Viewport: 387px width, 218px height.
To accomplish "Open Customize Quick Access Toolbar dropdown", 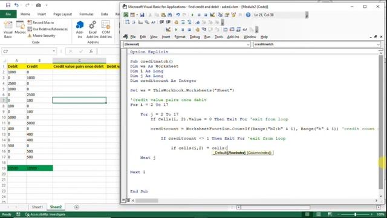I will click(x=47, y=5).
